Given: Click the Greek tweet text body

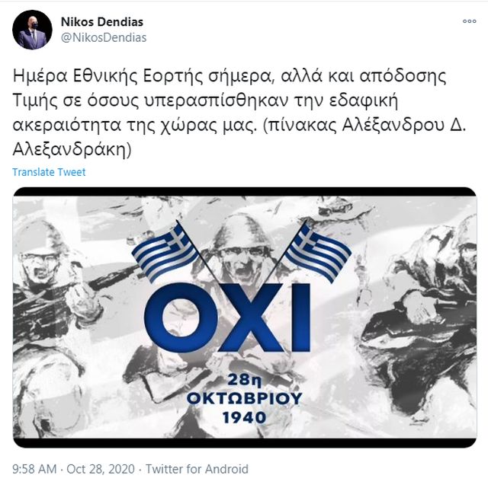Looking at the screenshot, I should pyautogui.click(x=239, y=113).
